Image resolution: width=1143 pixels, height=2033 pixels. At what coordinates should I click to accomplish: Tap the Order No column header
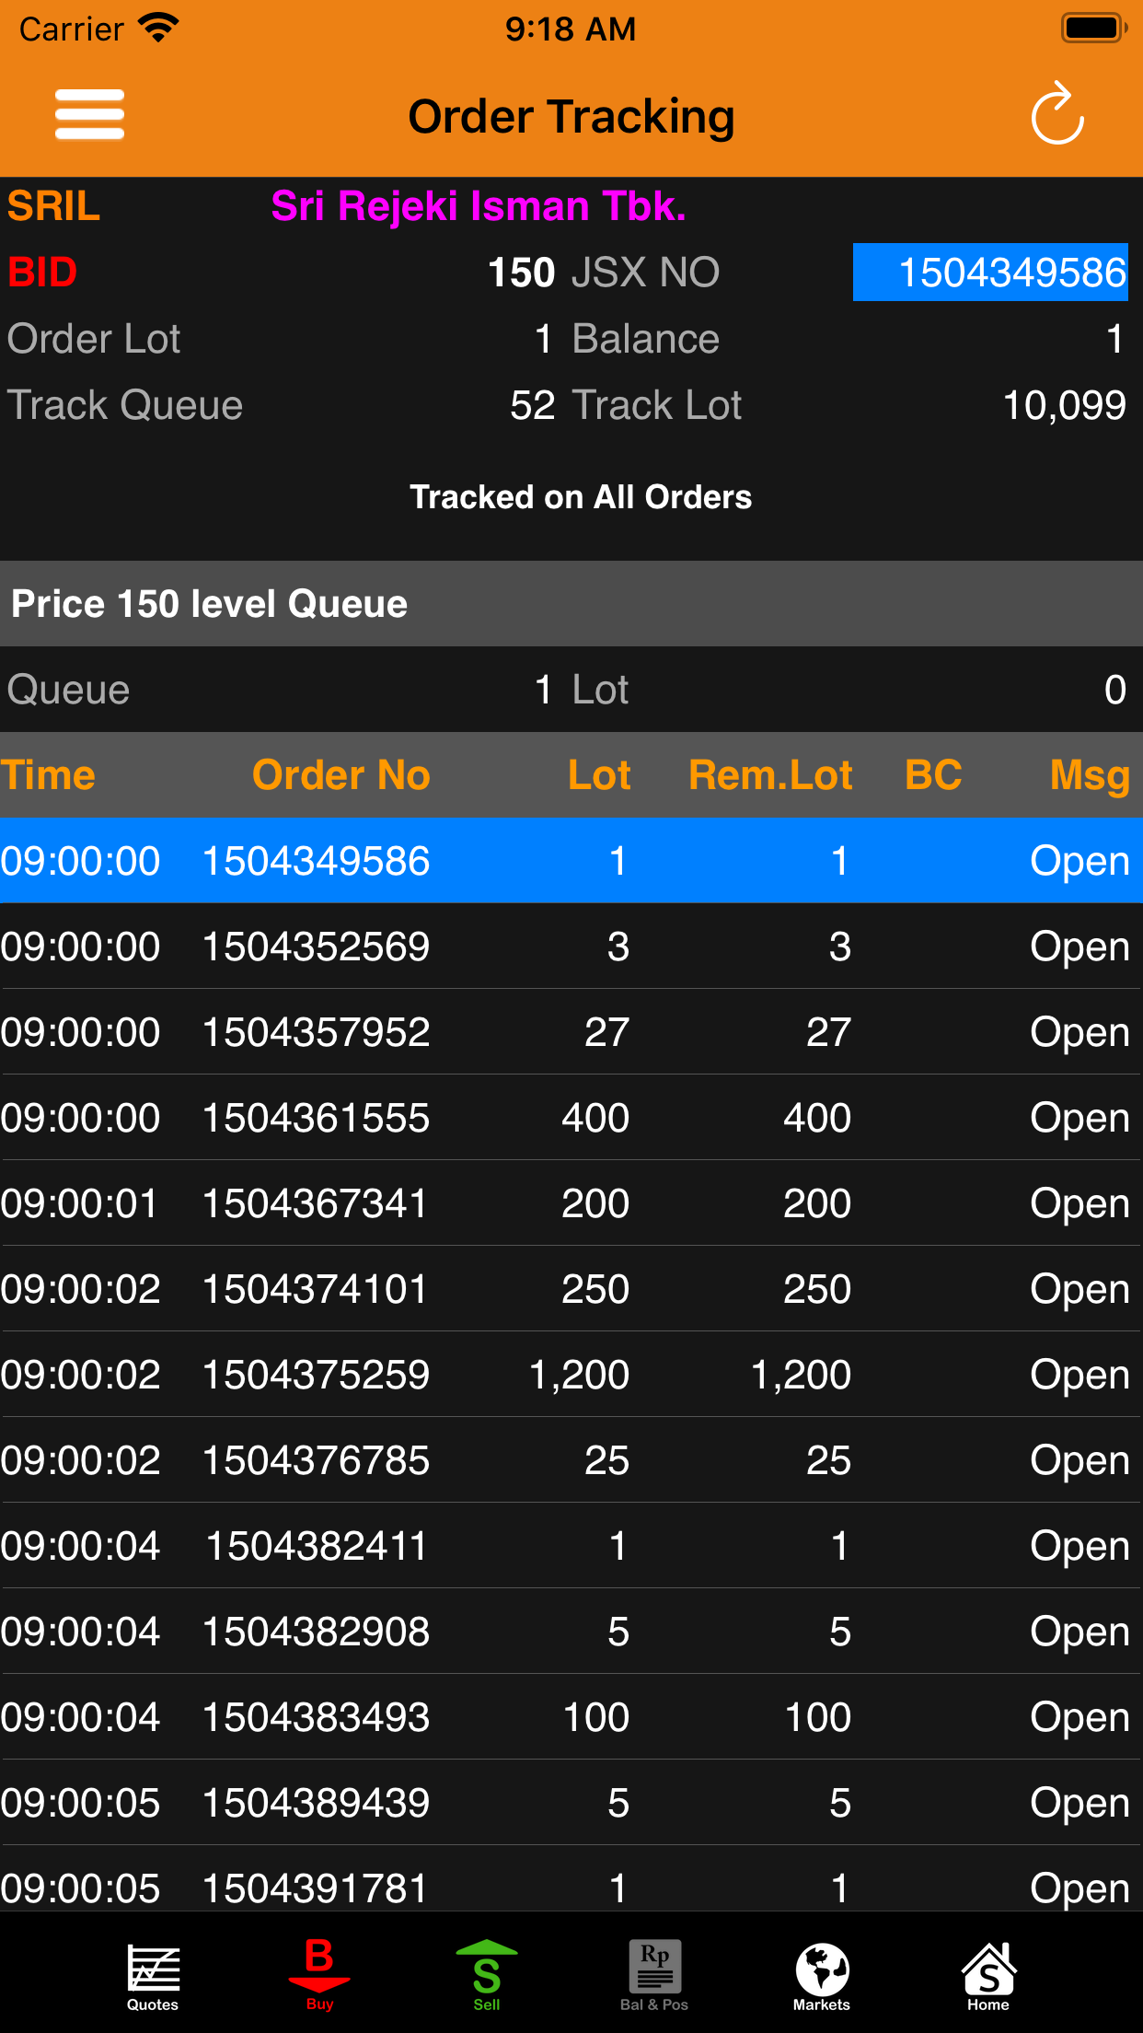pos(341,775)
